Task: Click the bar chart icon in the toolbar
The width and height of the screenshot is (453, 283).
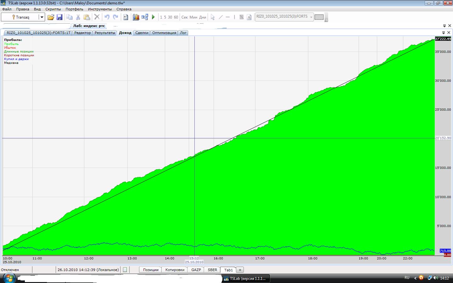Action: (136, 17)
